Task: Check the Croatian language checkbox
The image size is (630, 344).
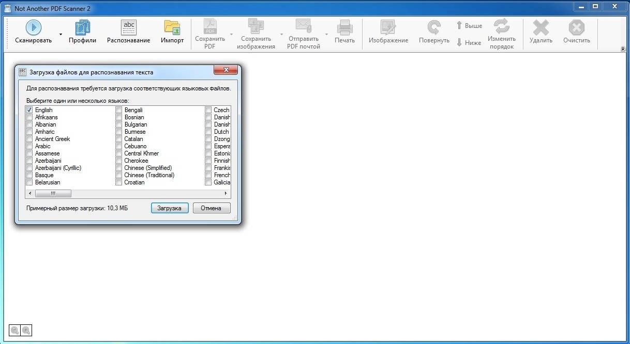Action: (118, 182)
